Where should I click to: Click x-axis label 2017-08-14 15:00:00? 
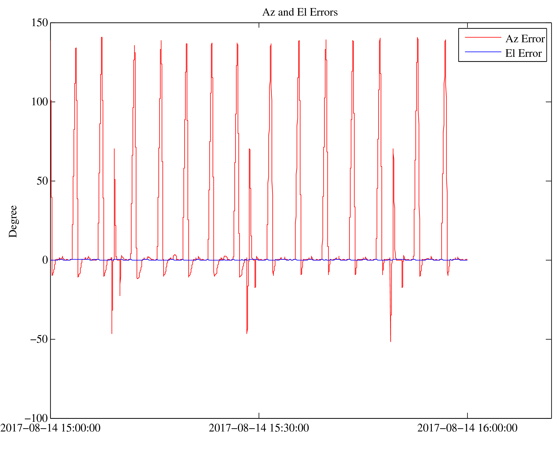point(50,428)
